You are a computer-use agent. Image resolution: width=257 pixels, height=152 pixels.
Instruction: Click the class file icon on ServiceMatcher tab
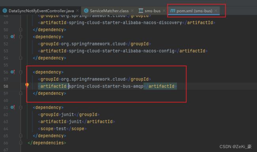pos(86,11)
